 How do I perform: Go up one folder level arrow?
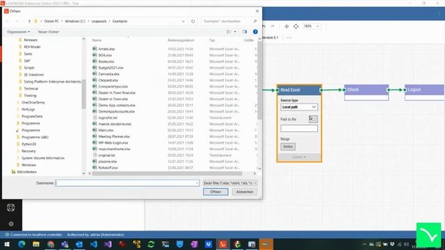pos(29,22)
